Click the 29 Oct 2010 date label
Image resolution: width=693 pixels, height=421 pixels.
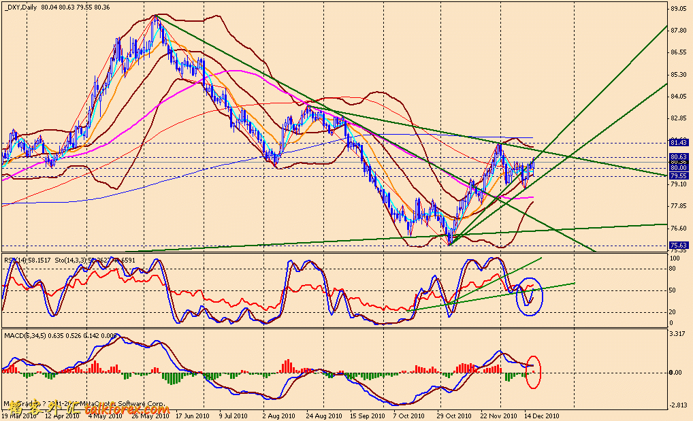[x=454, y=416]
